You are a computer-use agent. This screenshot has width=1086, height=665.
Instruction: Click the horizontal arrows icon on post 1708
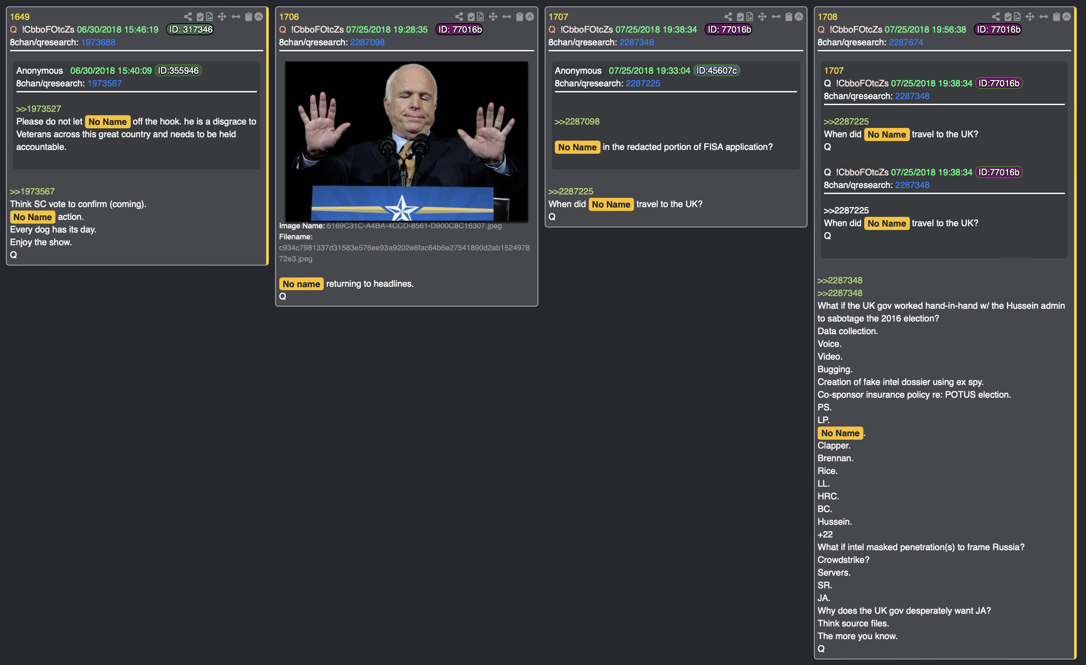coord(1044,17)
